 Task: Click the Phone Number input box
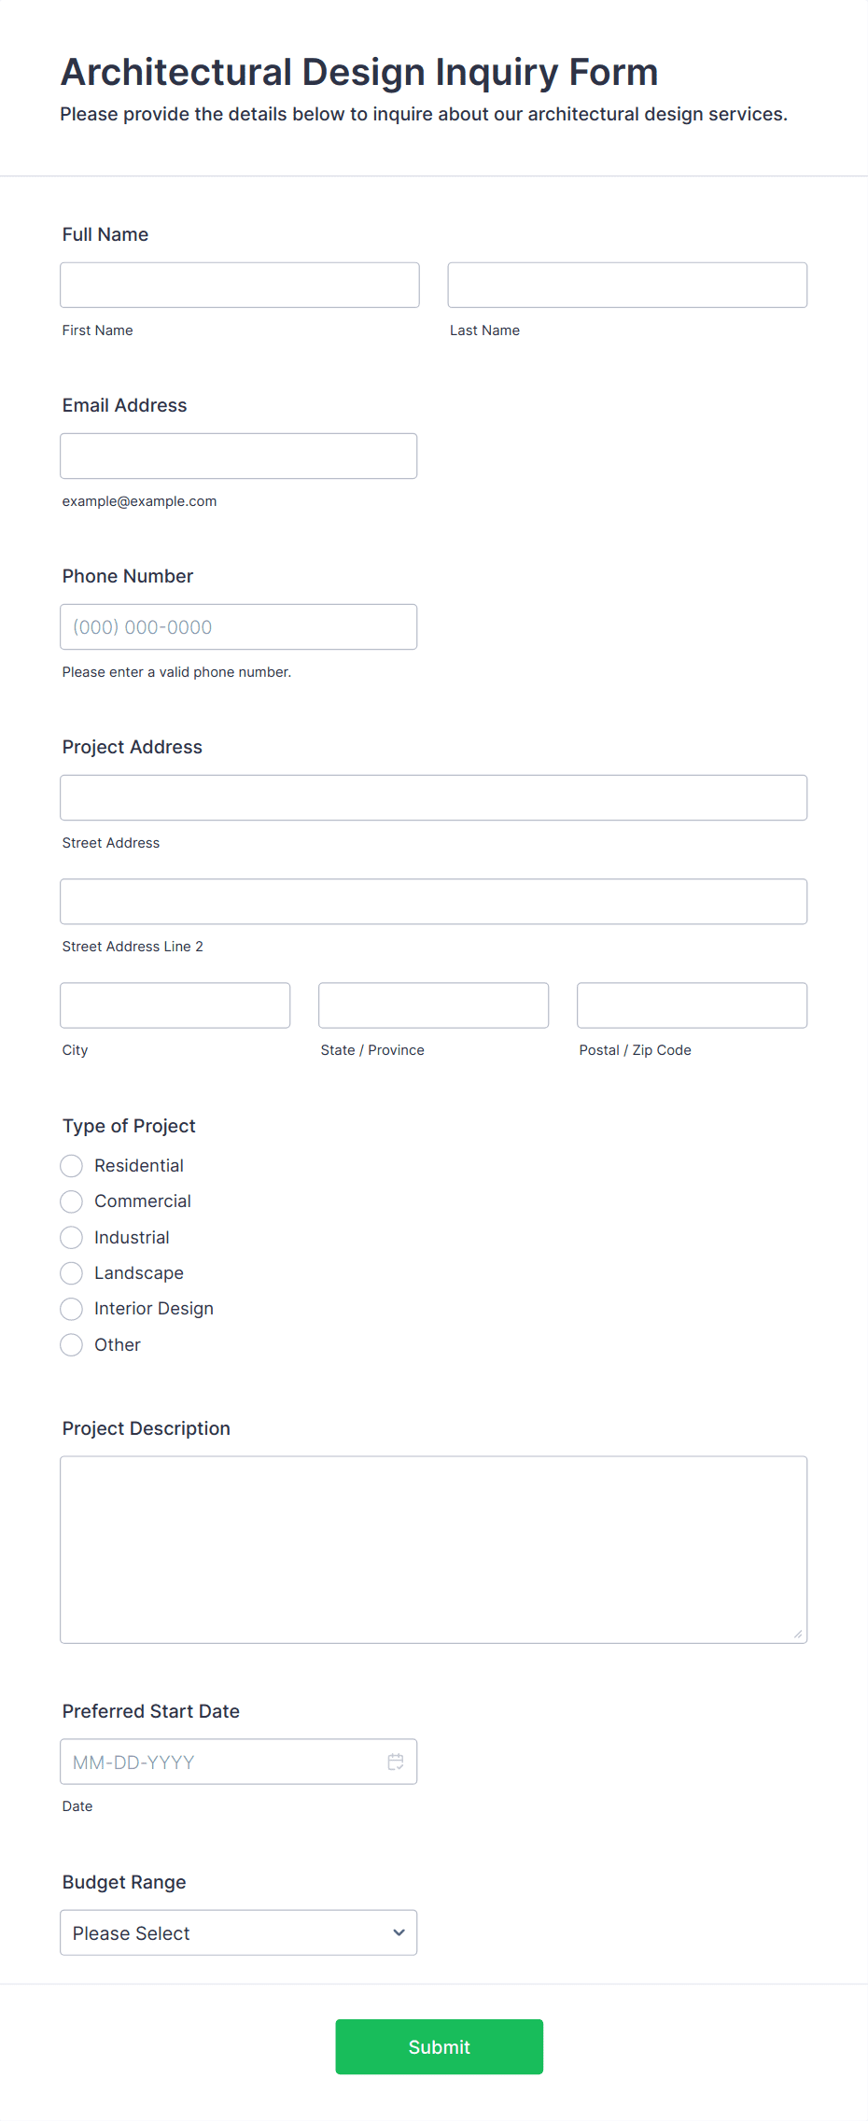pos(238,626)
